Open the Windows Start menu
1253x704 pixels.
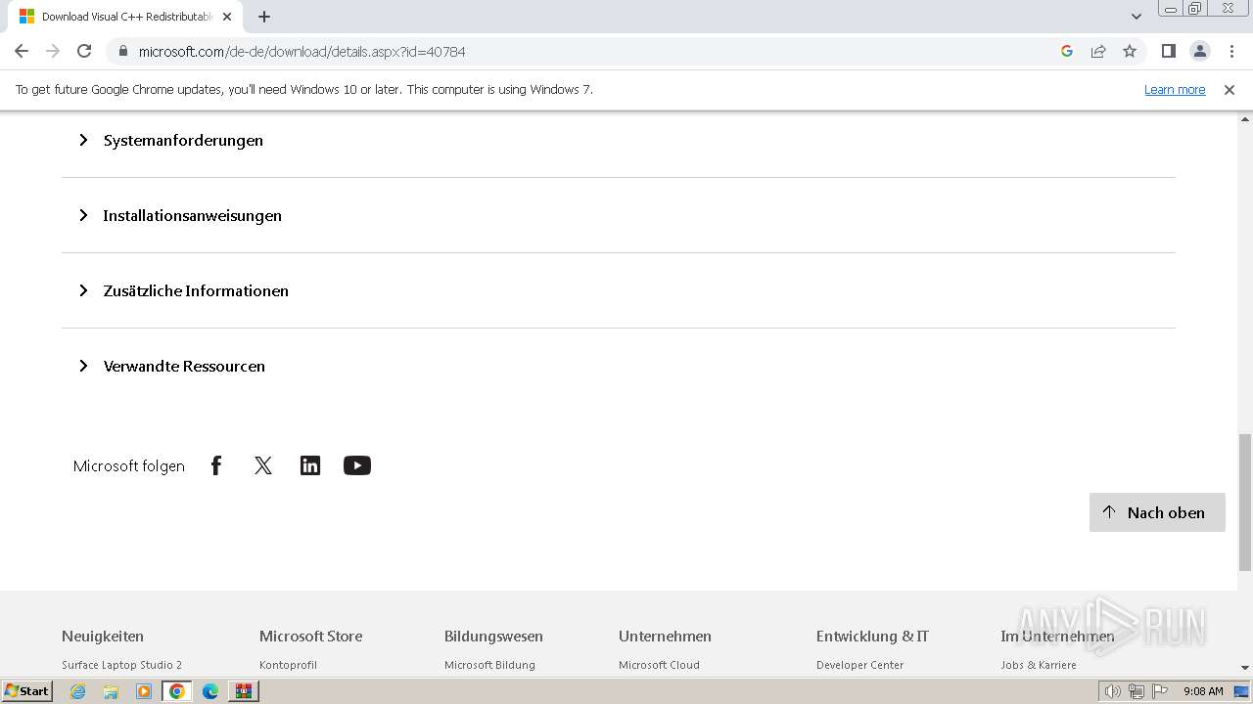[27, 691]
